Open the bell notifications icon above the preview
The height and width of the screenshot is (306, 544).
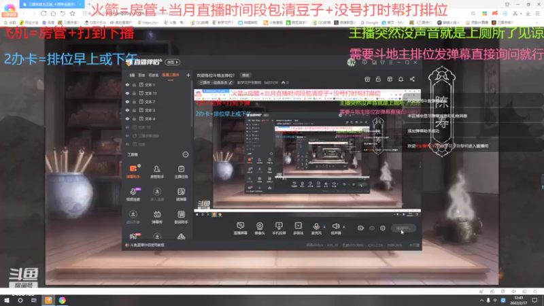401,79
